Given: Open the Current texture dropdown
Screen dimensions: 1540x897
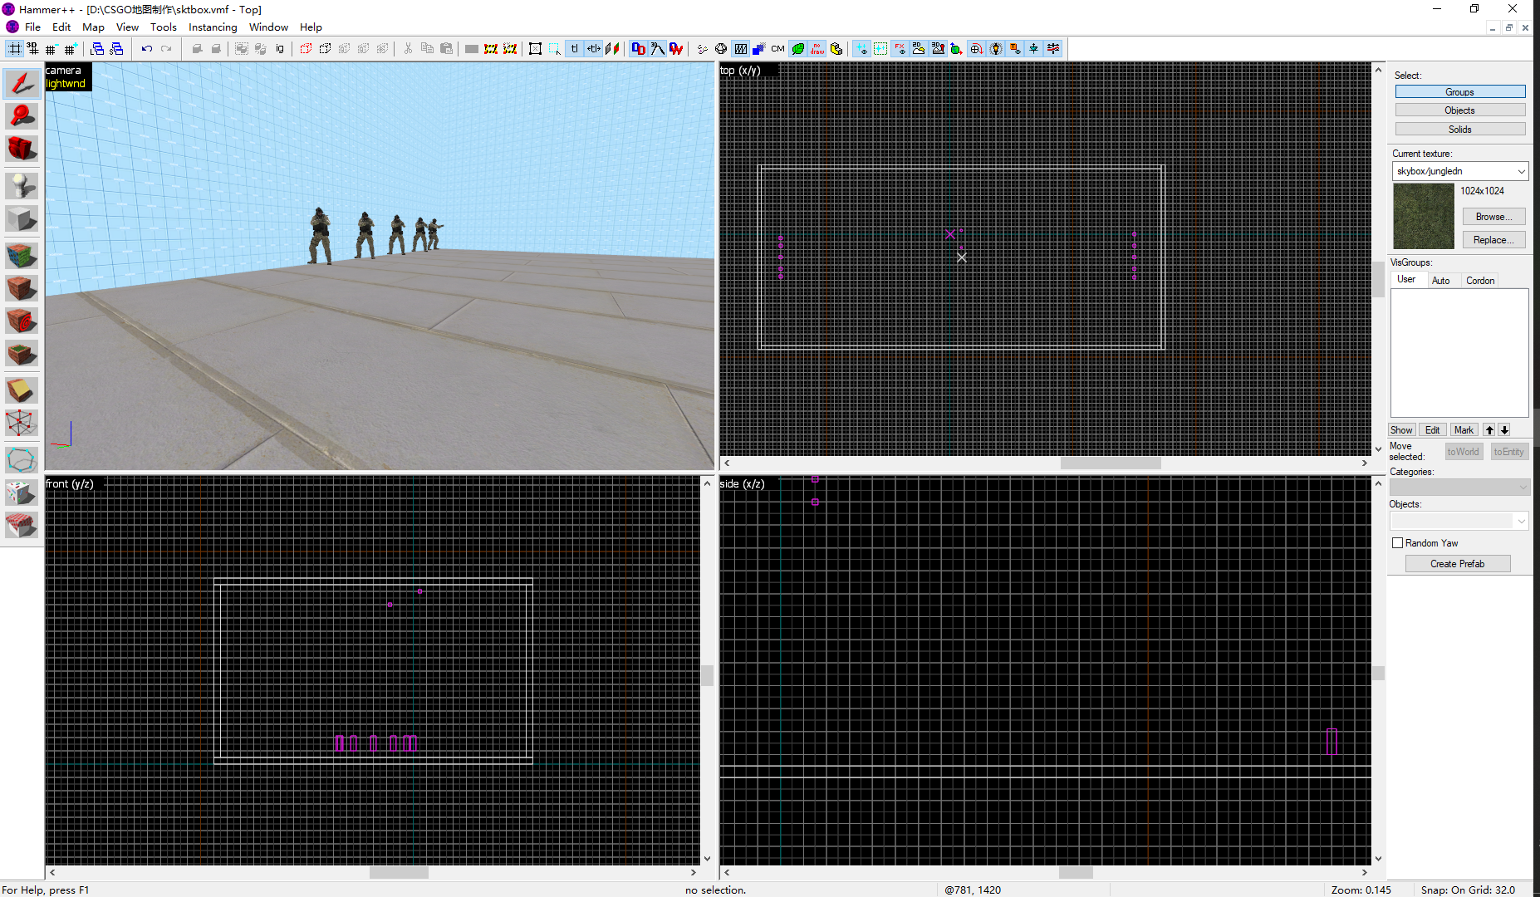Looking at the screenshot, I should [1460, 171].
